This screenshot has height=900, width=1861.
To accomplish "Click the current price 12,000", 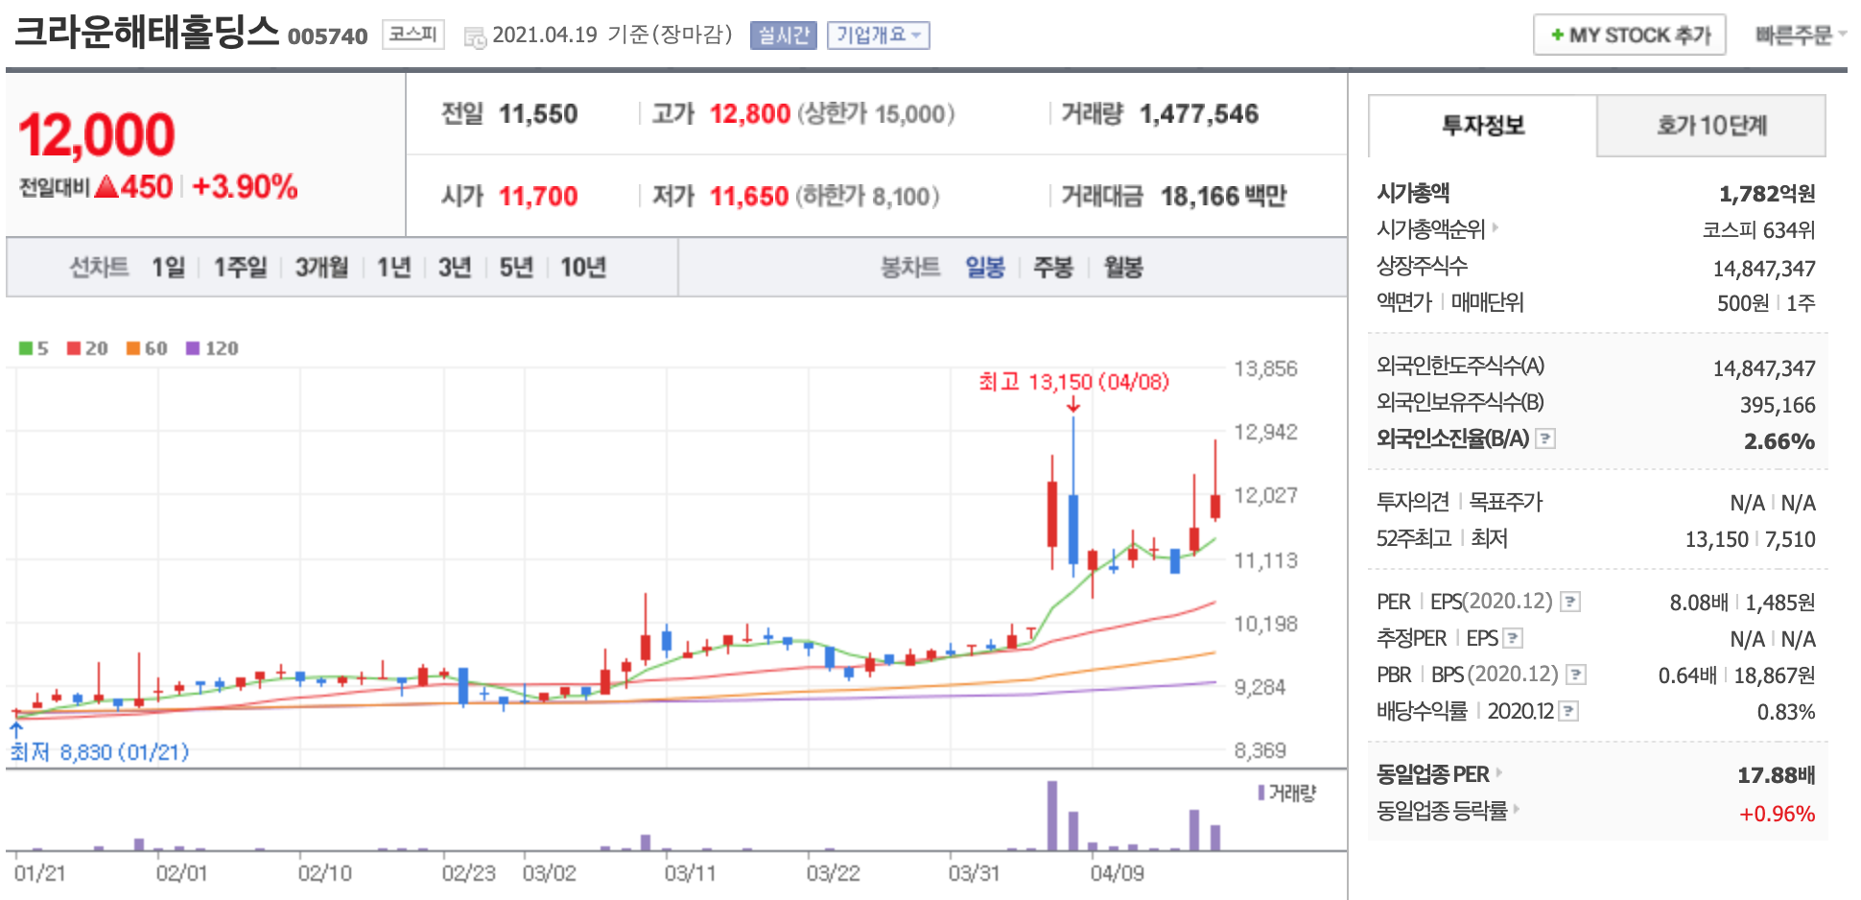I will (96, 134).
